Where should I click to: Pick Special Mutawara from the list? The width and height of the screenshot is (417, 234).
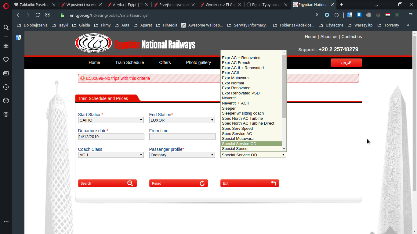point(251,139)
